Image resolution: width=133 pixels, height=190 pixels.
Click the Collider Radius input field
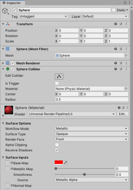click(92, 99)
